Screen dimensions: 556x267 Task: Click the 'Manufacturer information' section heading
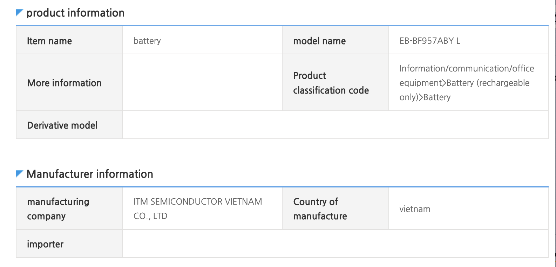90,174
